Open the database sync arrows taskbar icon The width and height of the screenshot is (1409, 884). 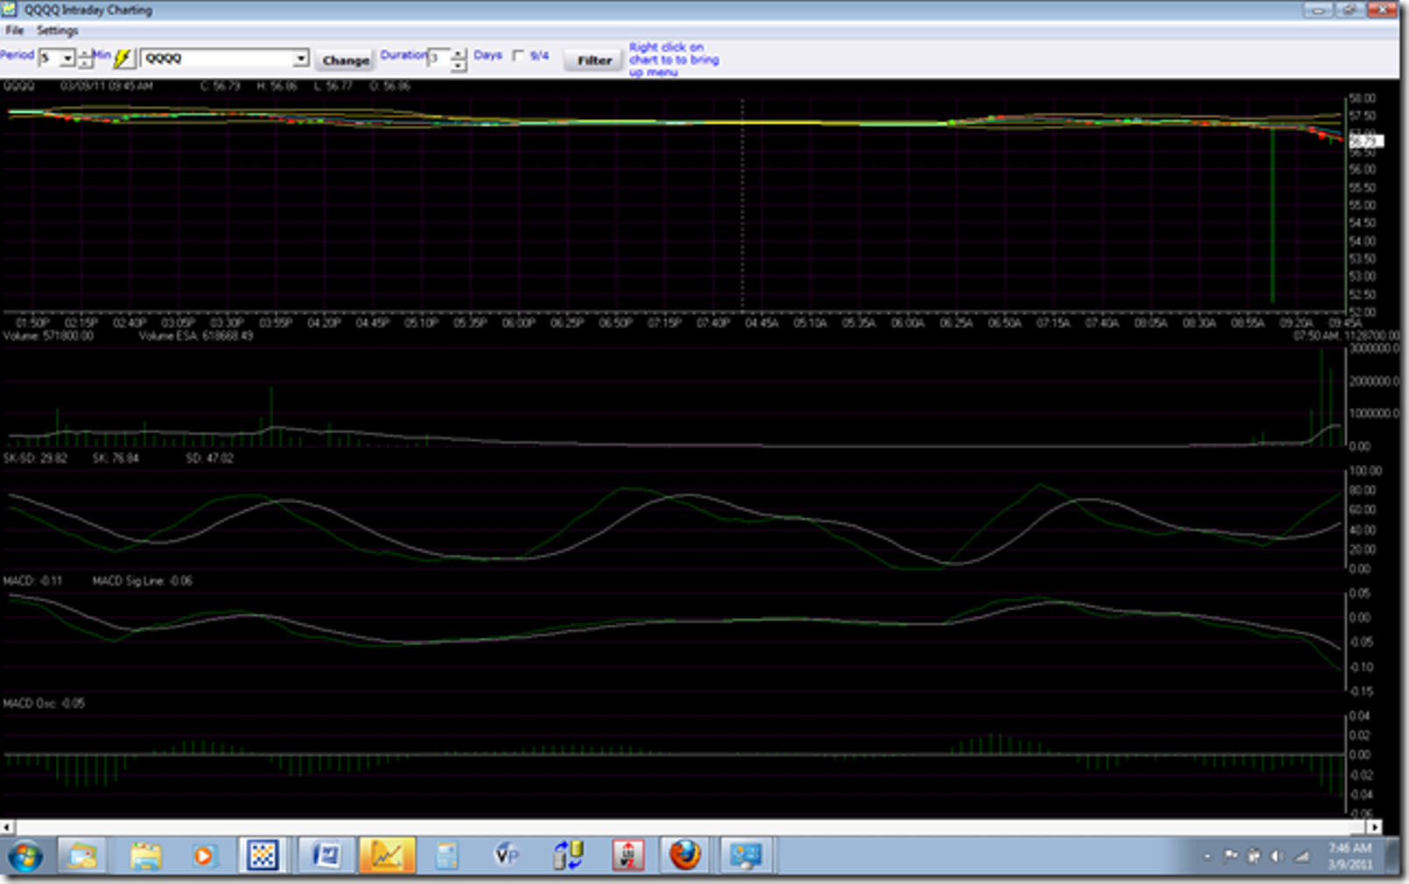(568, 855)
